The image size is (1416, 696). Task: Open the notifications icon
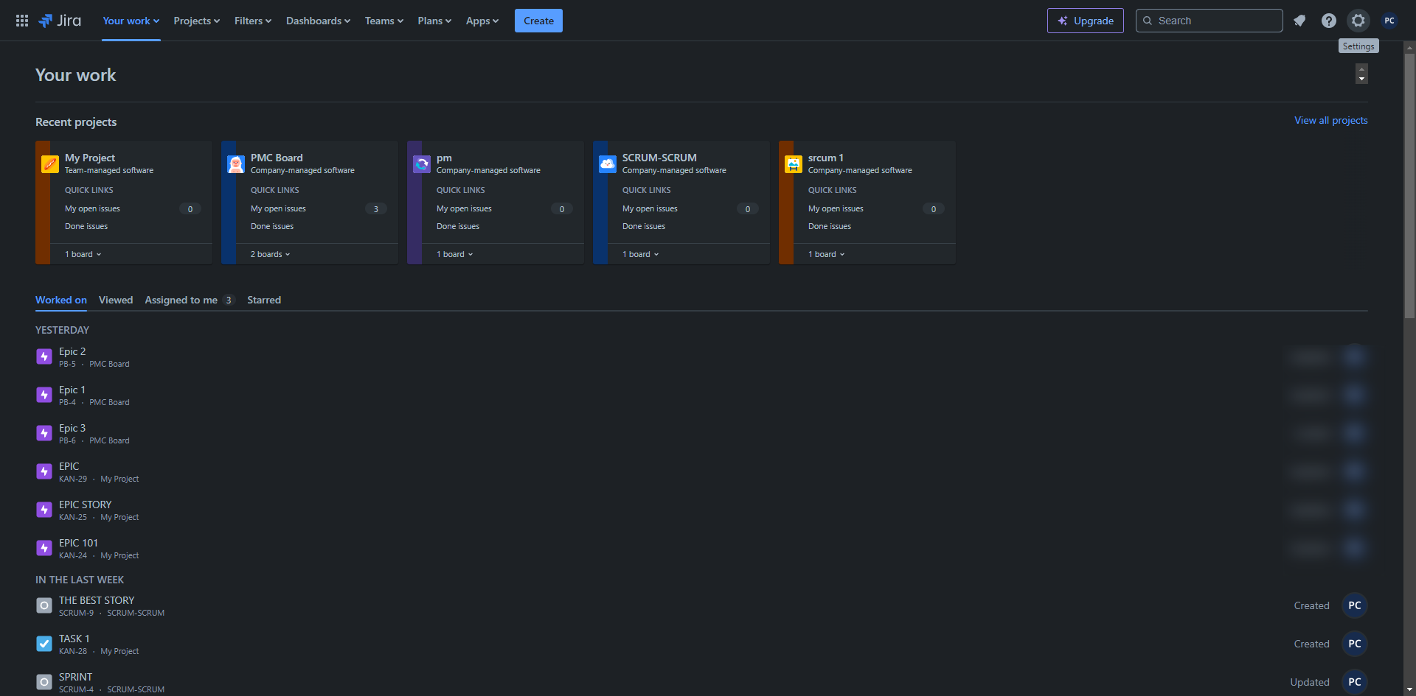tap(1299, 21)
